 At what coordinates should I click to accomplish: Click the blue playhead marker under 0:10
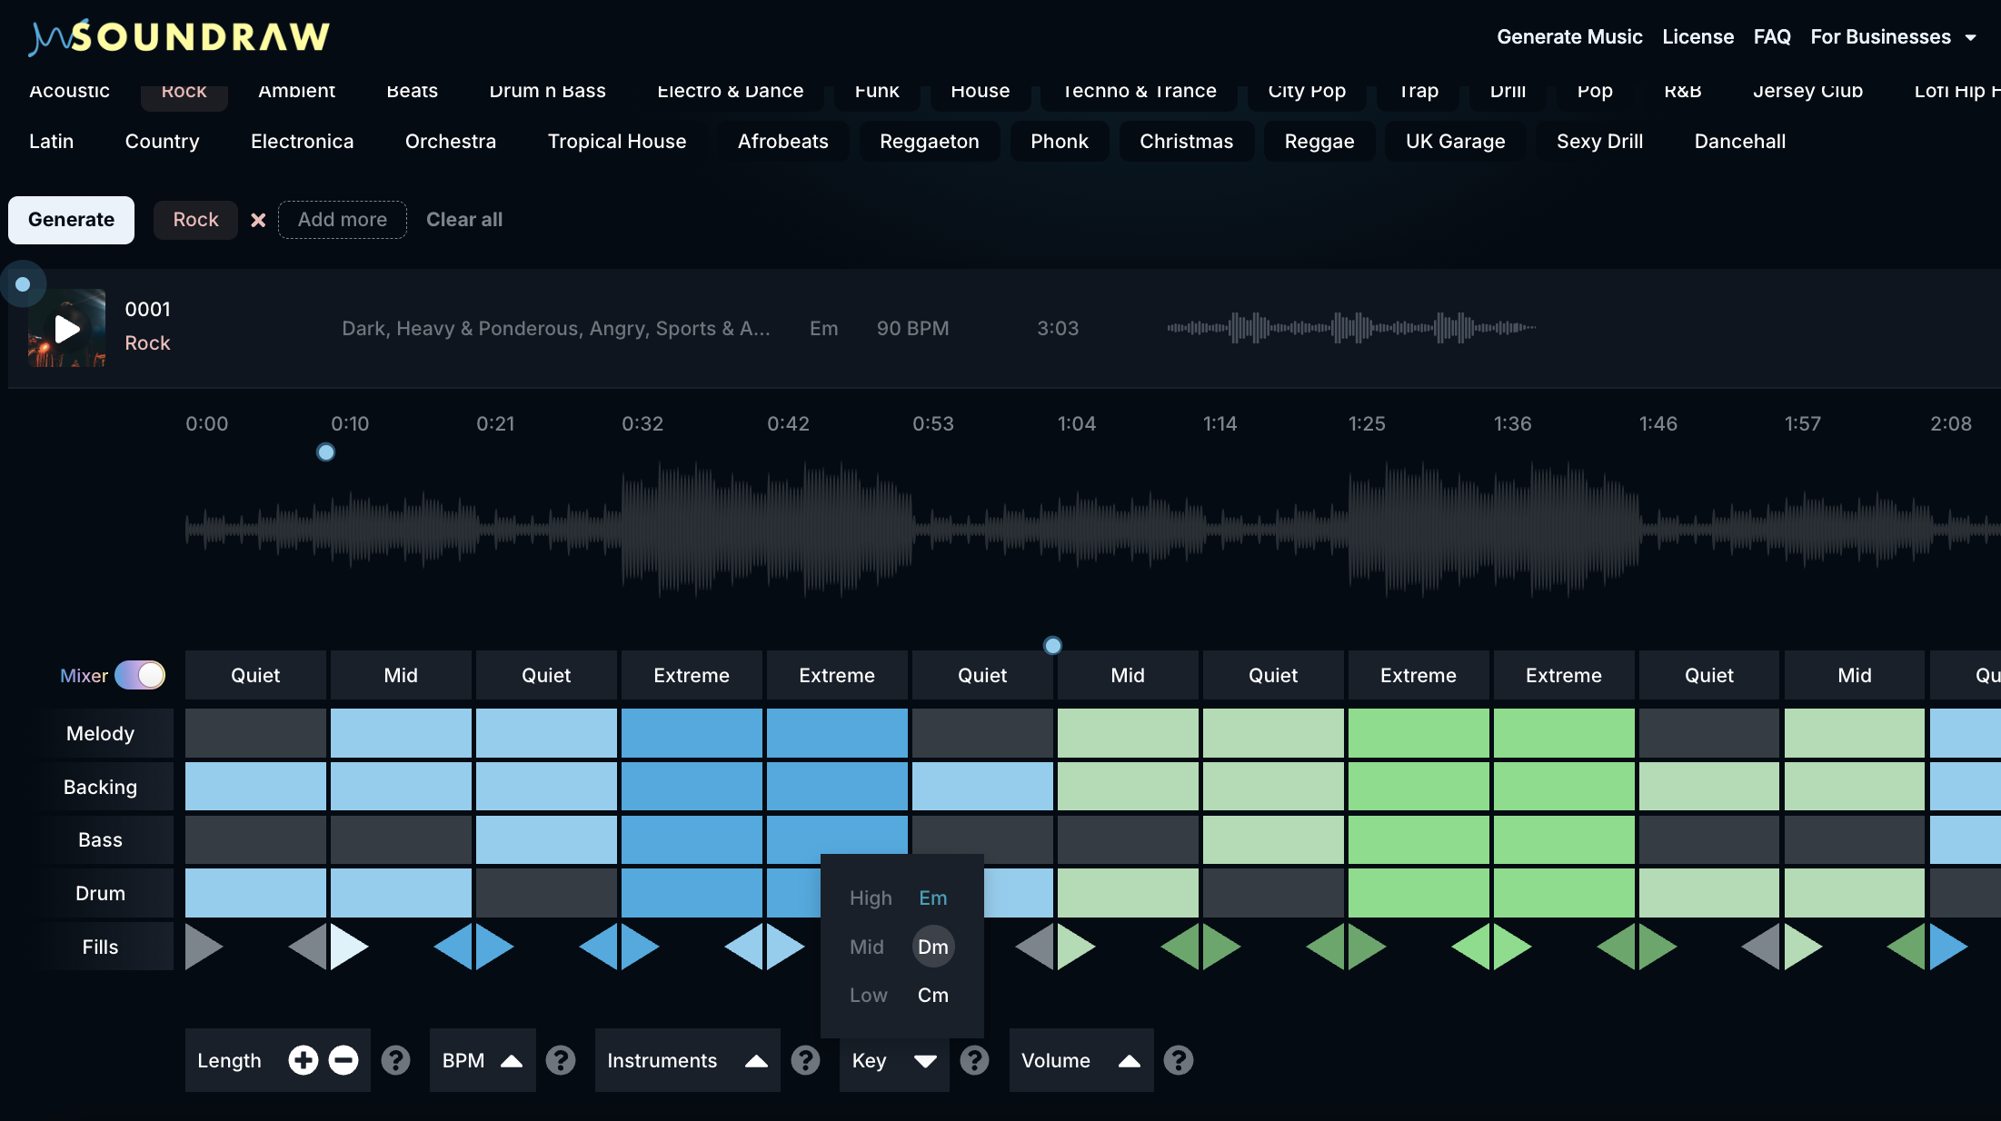[325, 452]
